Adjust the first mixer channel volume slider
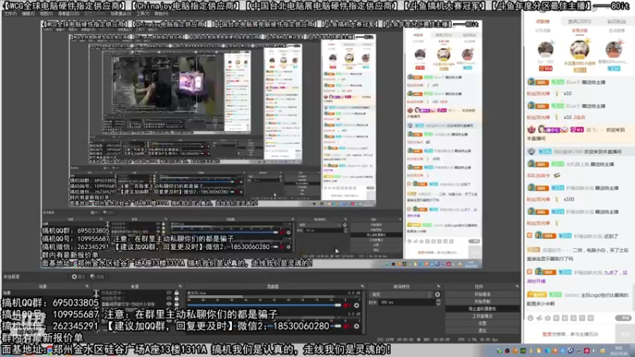The width and height of the screenshot is (635, 357). [264, 305]
